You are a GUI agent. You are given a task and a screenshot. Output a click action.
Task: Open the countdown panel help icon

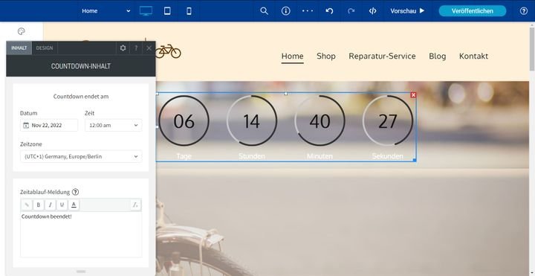pos(136,48)
